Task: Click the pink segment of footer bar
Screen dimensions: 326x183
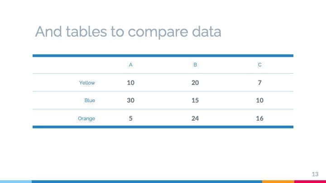Action: click(310, 182)
